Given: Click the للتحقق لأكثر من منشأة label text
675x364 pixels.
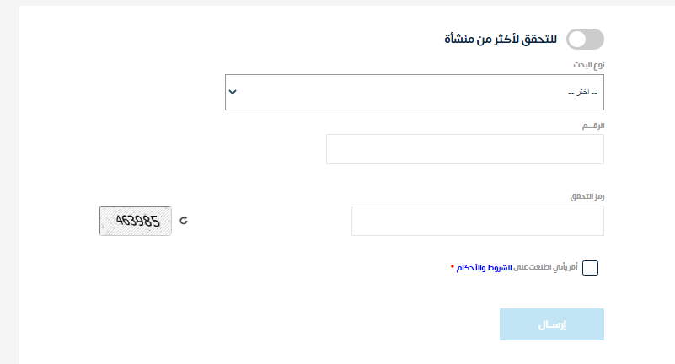Looking at the screenshot, I should (501, 39).
